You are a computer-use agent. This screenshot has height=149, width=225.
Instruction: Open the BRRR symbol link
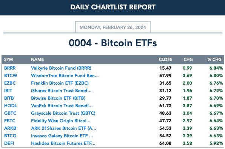[x=10, y=68]
